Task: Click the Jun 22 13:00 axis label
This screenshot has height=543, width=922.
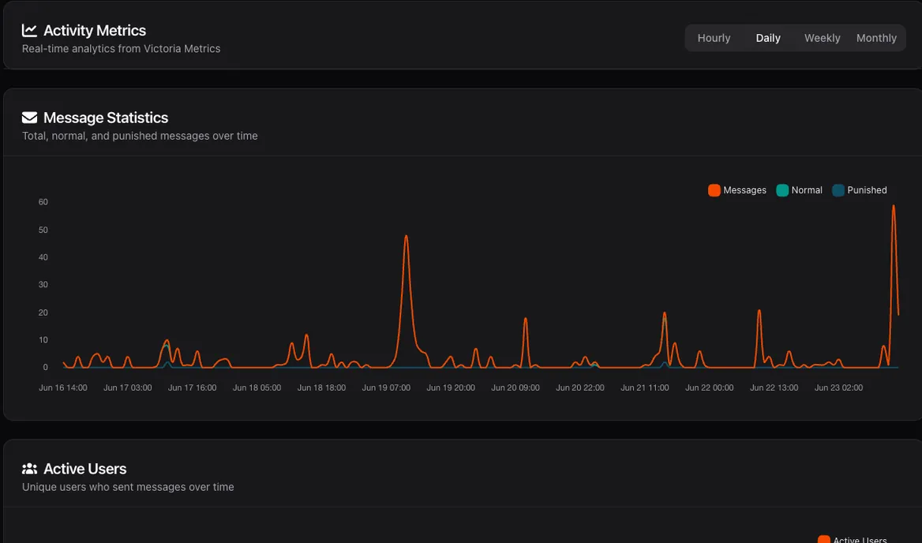Action: 774,388
